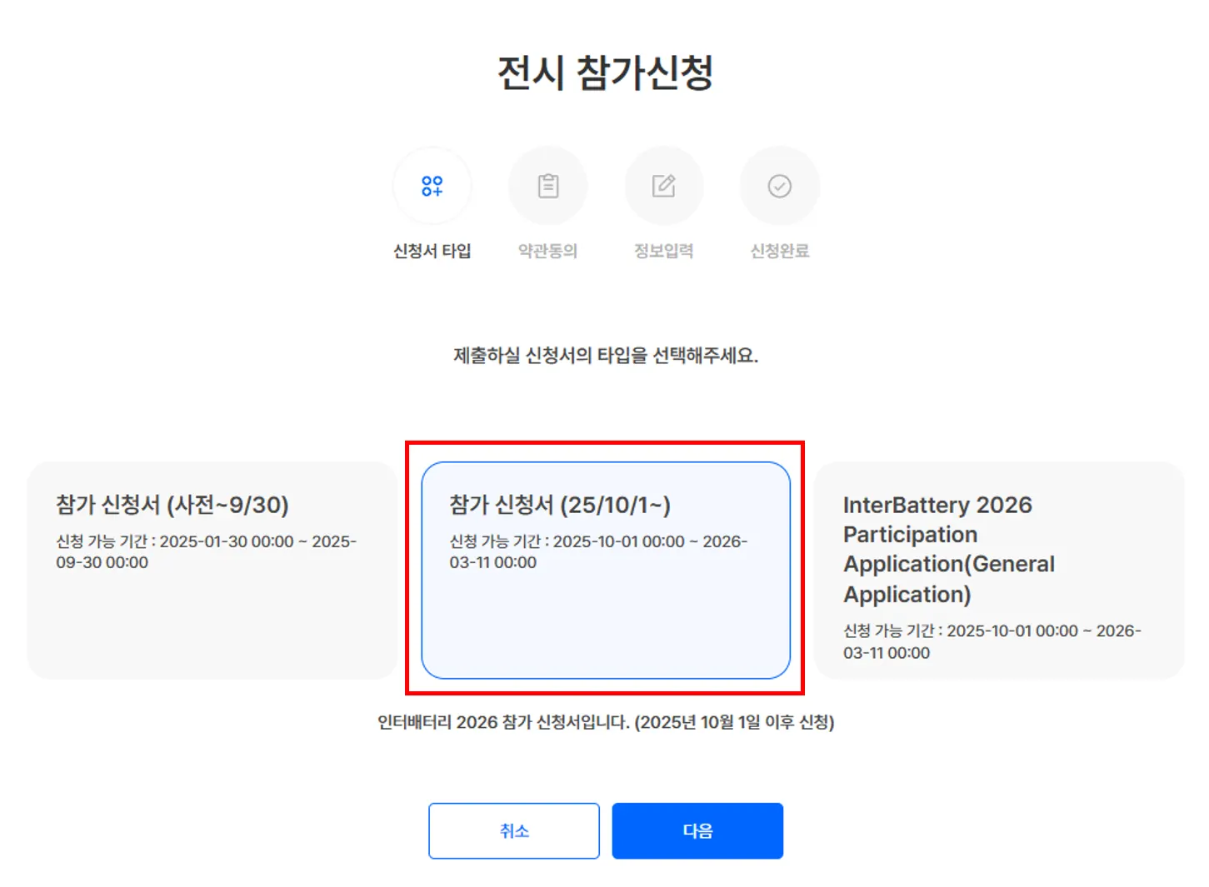
Task: Click the 신청서 타입 step icon
Action: coord(432,186)
